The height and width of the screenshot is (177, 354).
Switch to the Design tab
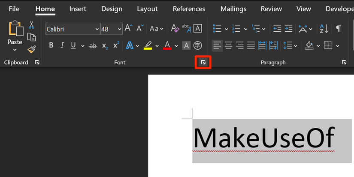point(112,9)
